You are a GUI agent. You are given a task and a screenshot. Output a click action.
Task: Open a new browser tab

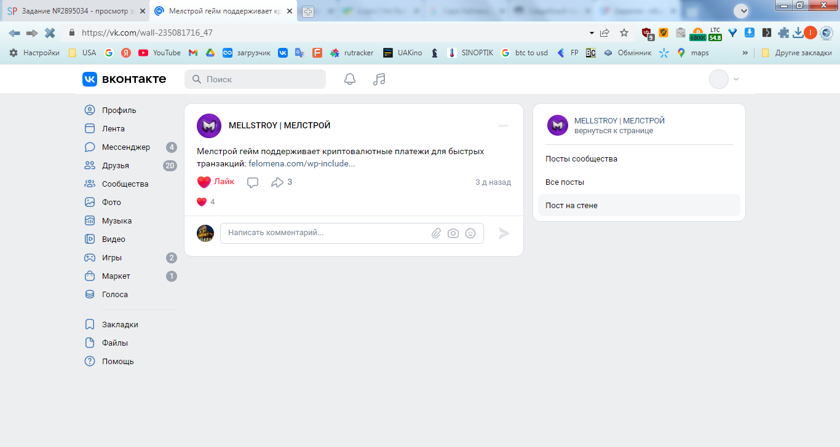(308, 11)
